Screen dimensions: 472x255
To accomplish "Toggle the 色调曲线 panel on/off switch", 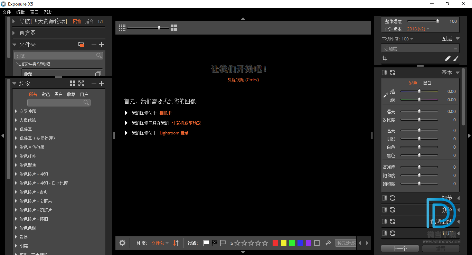I will coord(384,221).
